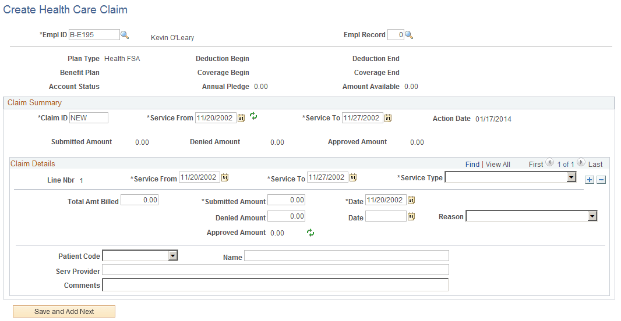Expand the Patient Code dropdown
The height and width of the screenshot is (321, 621).
point(172,256)
